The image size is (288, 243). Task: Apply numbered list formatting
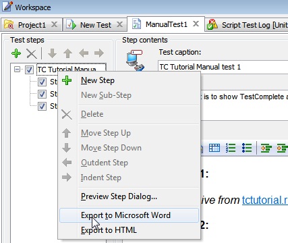[x=231, y=148]
